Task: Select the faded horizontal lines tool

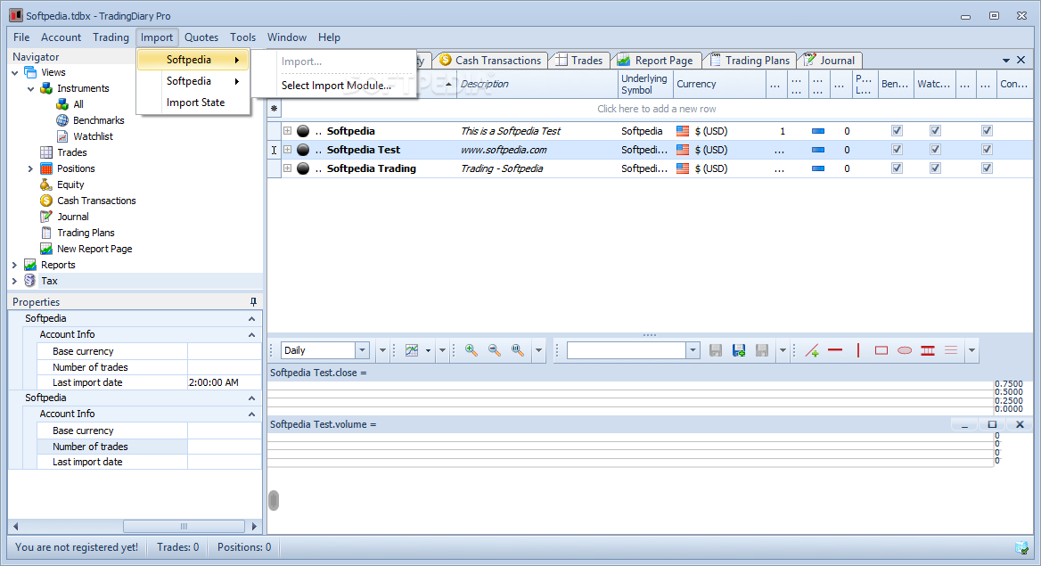Action: click(x=951, y=350)
